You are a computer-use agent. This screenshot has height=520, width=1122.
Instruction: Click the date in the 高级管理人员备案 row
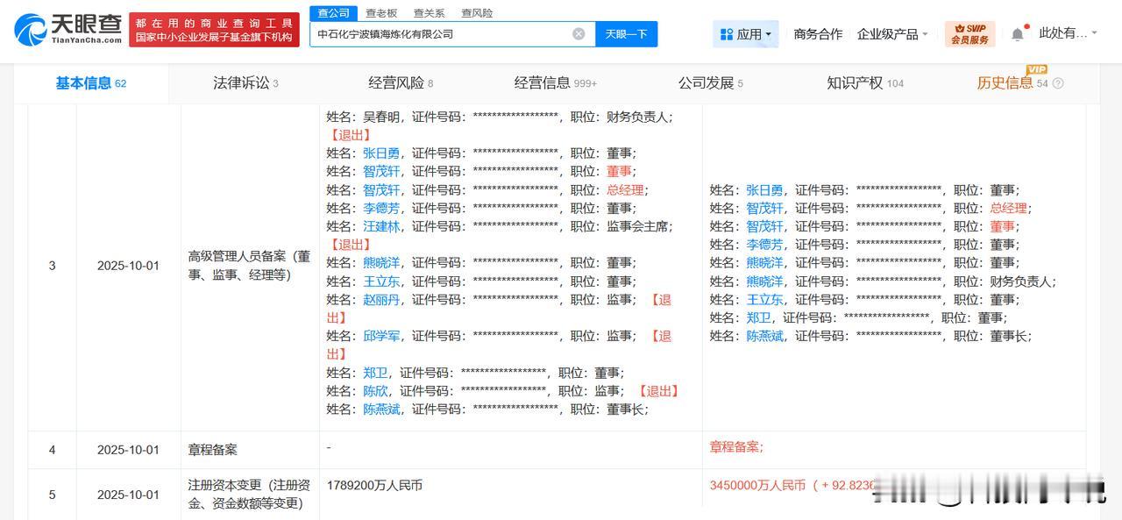[128, 266]
